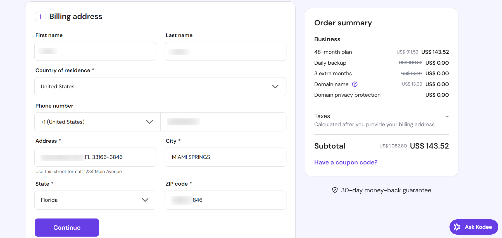Image resolution: width=502 pixels, height=238 pixels.
Task: Click the Subtotal US$ 143.52 amount
Action: [x=429, y=146]
